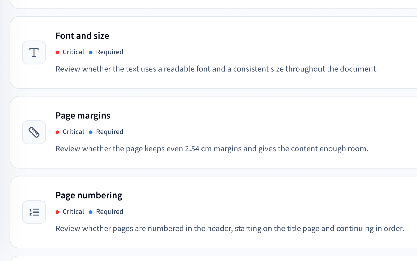Click the blue dot before Required under Page margins
Image resolution: width=417 pixels, height=261 pixels.
(91, 132)
